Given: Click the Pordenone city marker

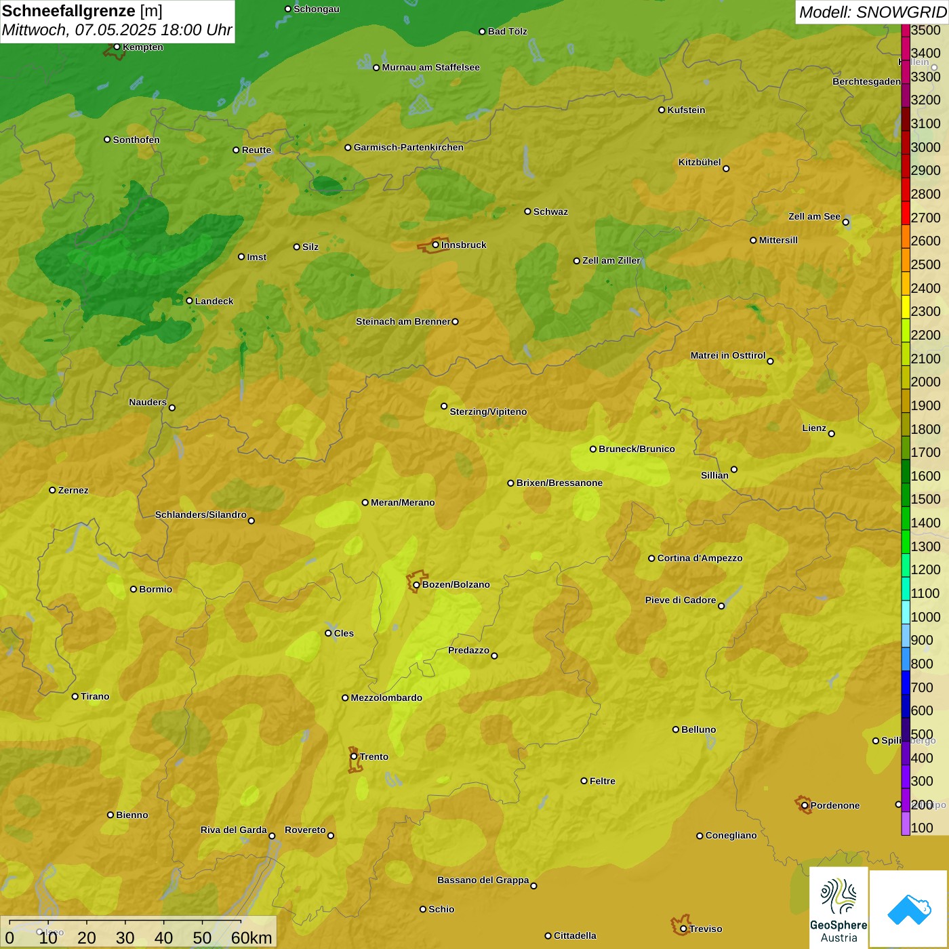Looking at the screenshot, I should [805, 805].
